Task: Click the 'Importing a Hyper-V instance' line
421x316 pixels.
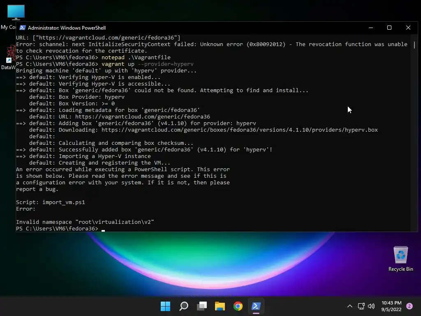Action: (83, 156)
